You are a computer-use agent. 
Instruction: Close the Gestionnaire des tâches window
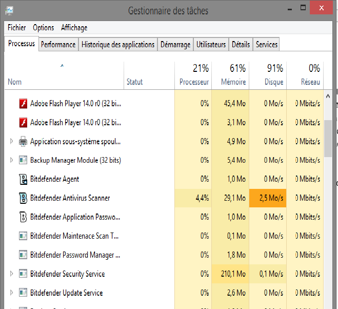322,8
